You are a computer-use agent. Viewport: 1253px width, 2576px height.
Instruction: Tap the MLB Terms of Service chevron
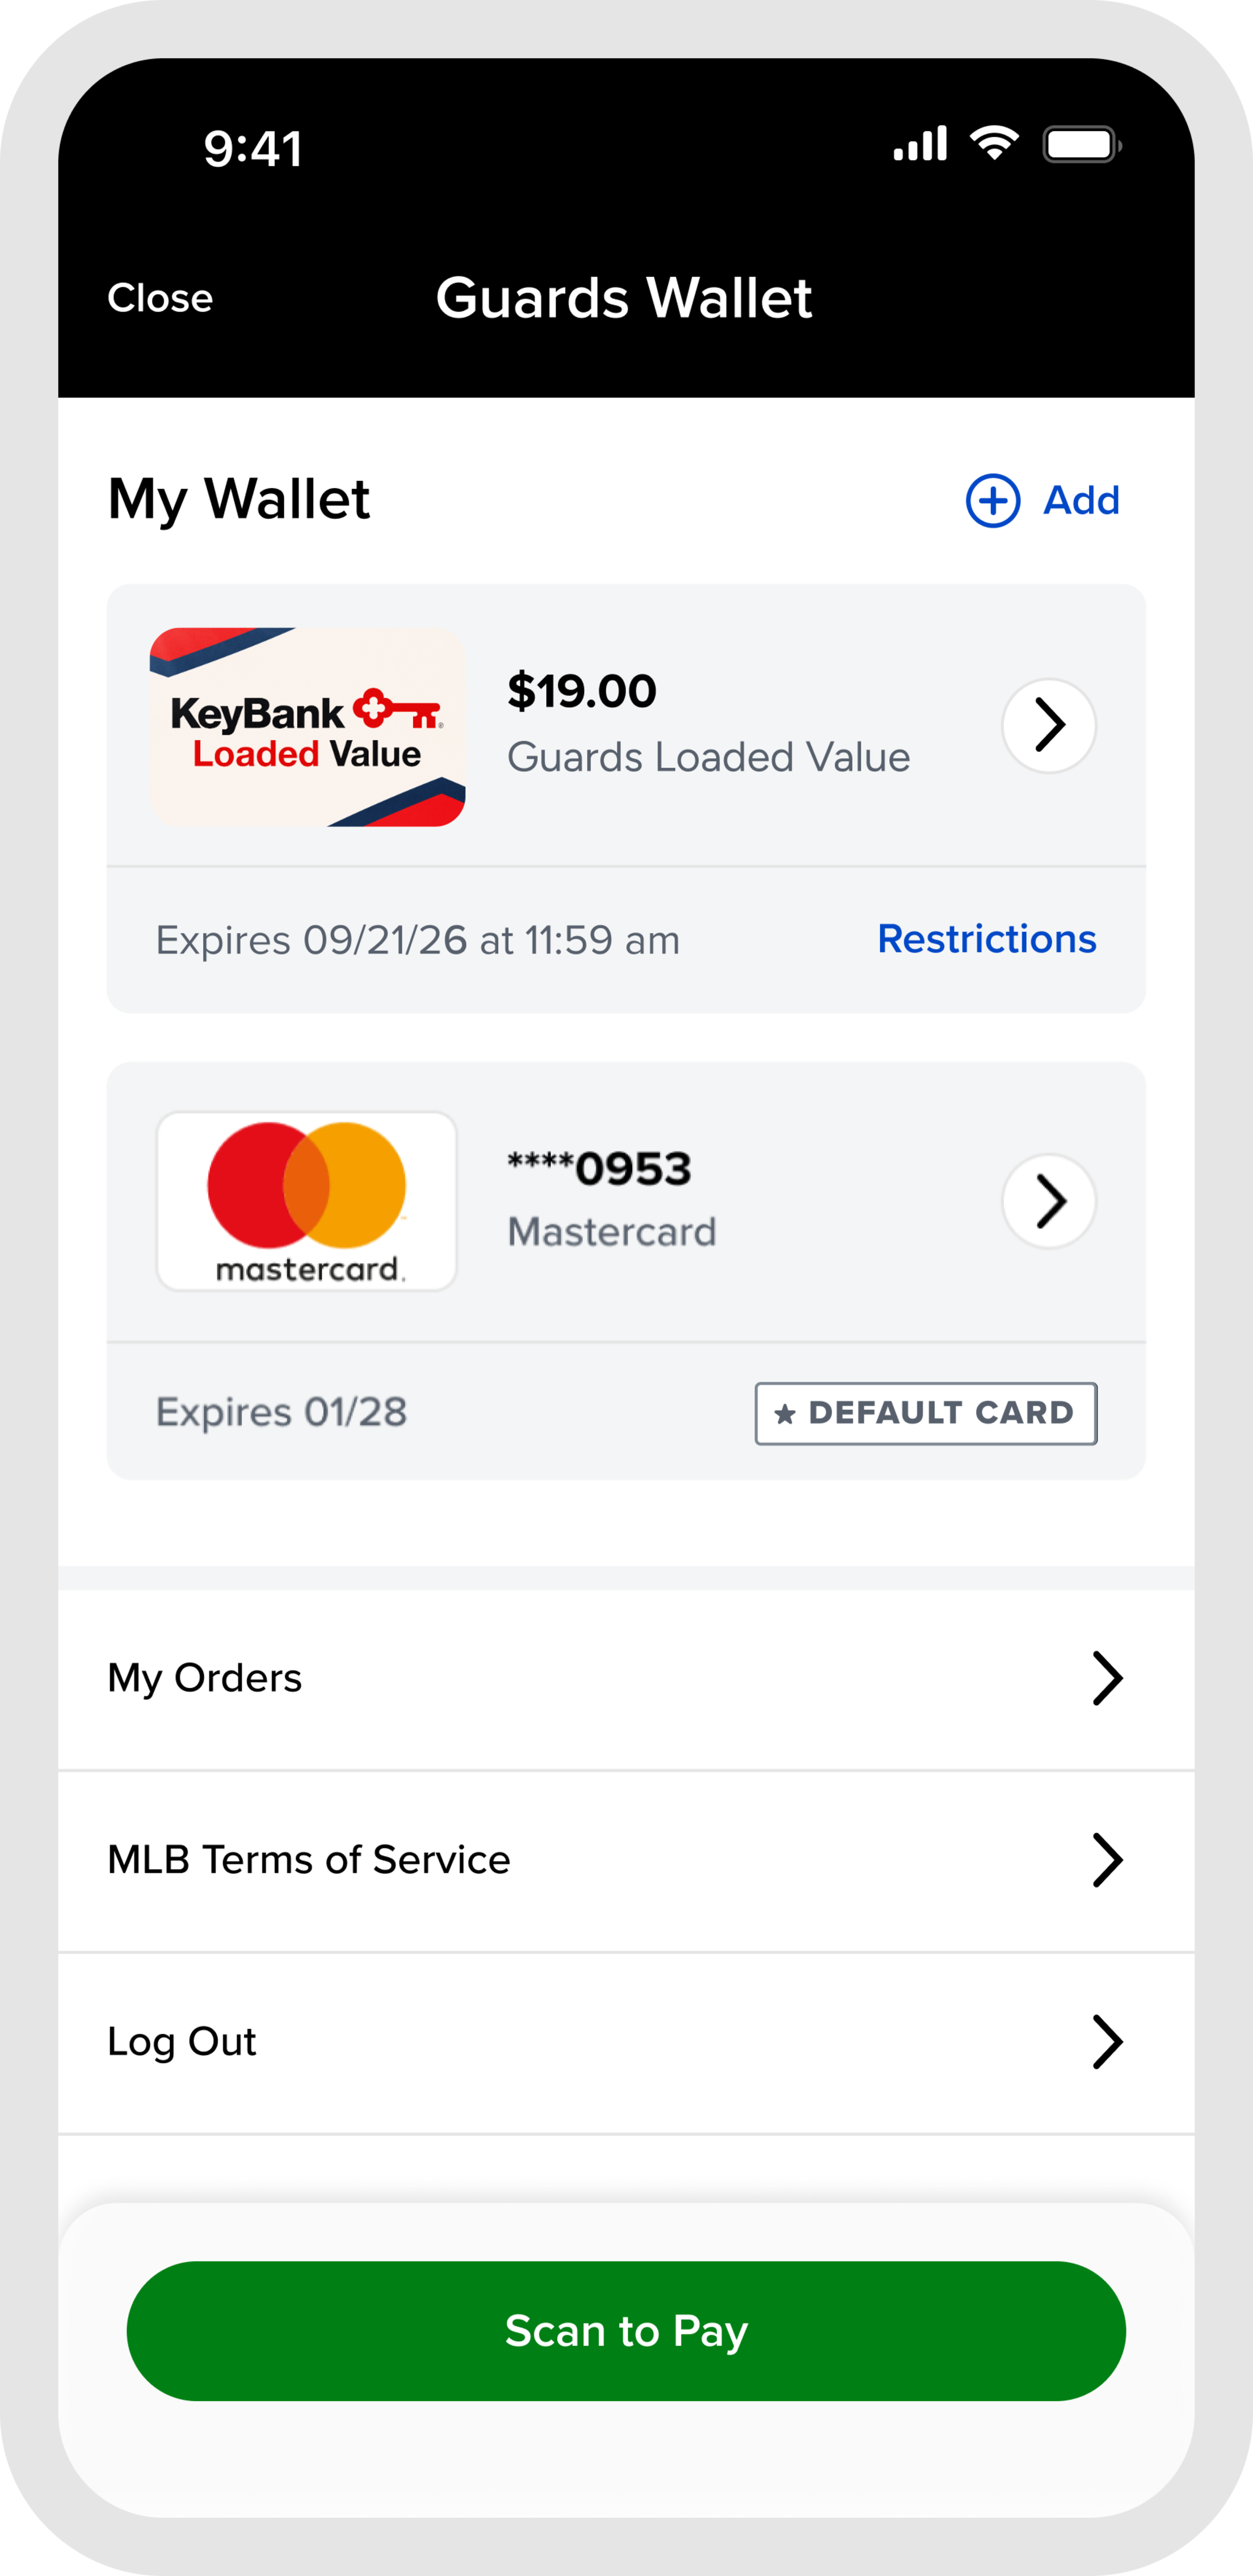[x=1107, y=1860]
